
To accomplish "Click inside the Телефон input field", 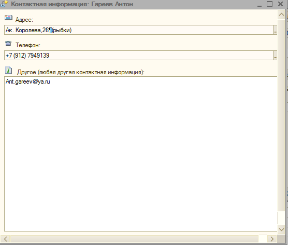I will point(139,56).
